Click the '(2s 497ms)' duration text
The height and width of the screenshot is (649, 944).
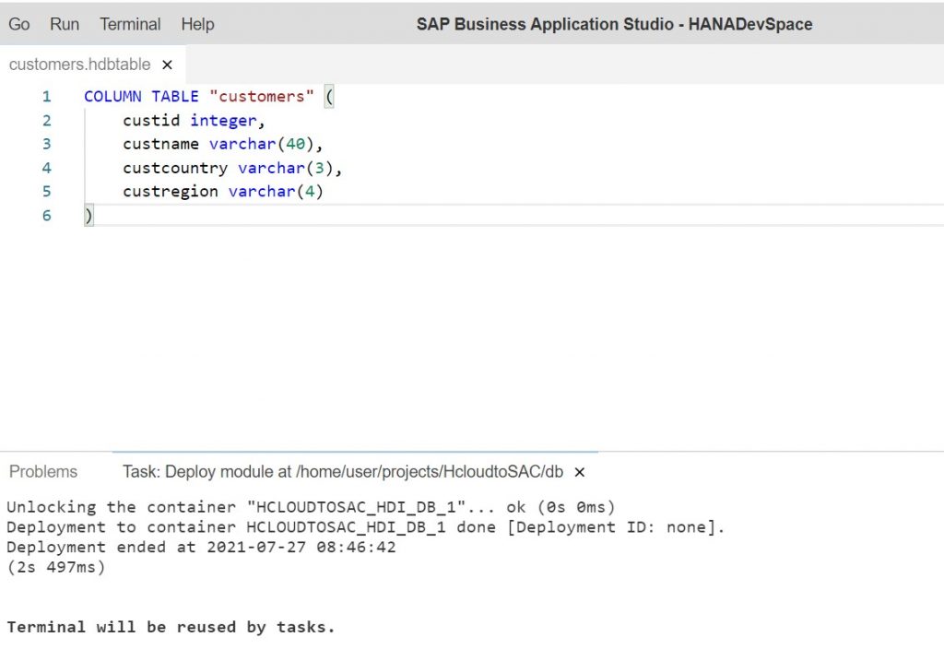[x=56, y=567]
